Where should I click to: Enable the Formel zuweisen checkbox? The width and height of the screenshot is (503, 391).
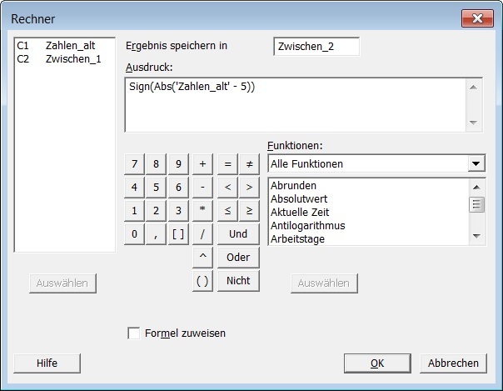[134, 333]
